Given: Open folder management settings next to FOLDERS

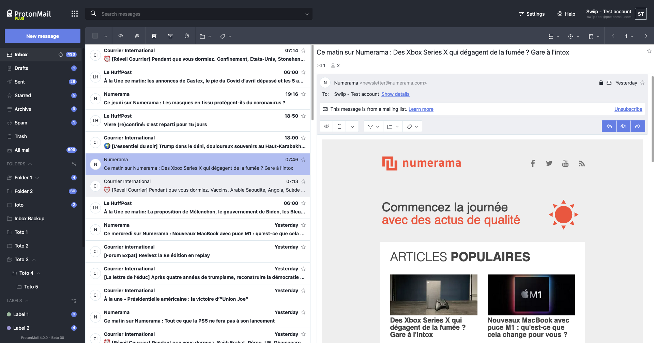Looking at the screenshot, I should [x=74, y=164].
